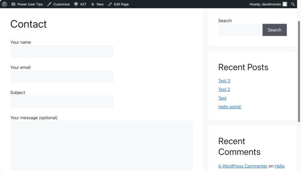The width and height of the screenshot is (301, 171).
Task: Click the Contact page heading
Action: click(29, 24)
